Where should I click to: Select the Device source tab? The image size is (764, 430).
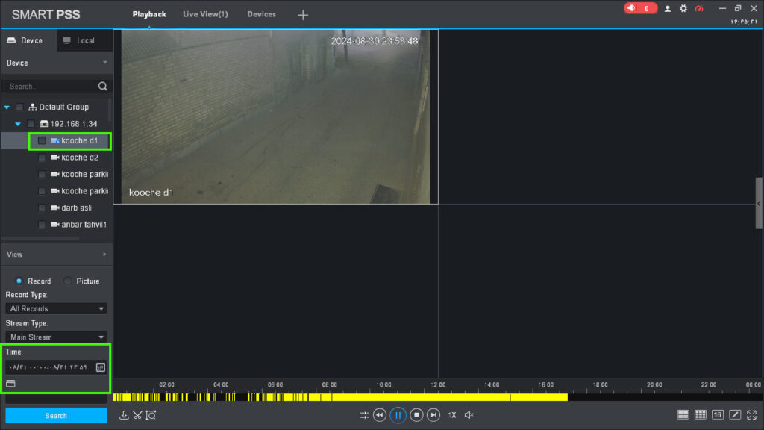[x=29, y=40]
